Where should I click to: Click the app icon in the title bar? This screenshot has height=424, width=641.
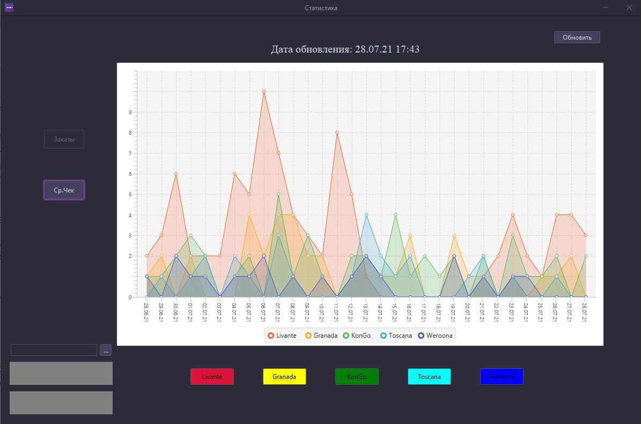[9, 8]
